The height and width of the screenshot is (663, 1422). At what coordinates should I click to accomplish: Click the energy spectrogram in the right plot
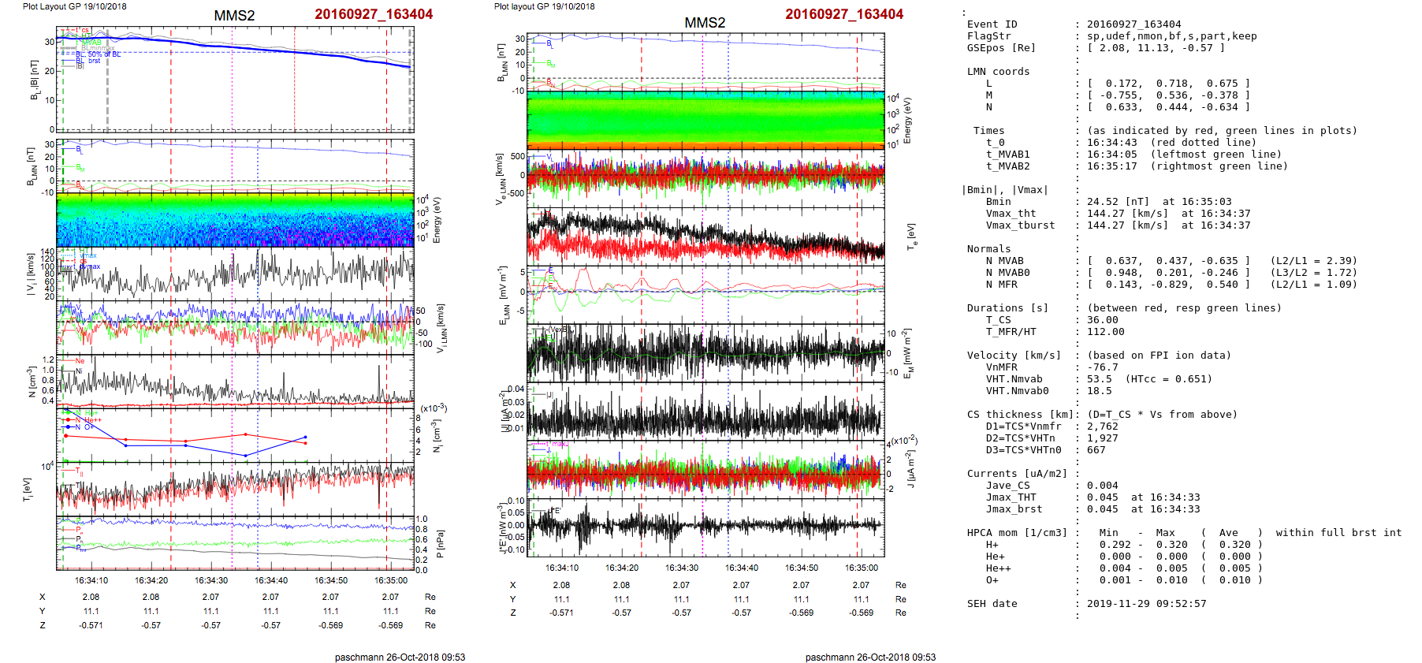705,120
